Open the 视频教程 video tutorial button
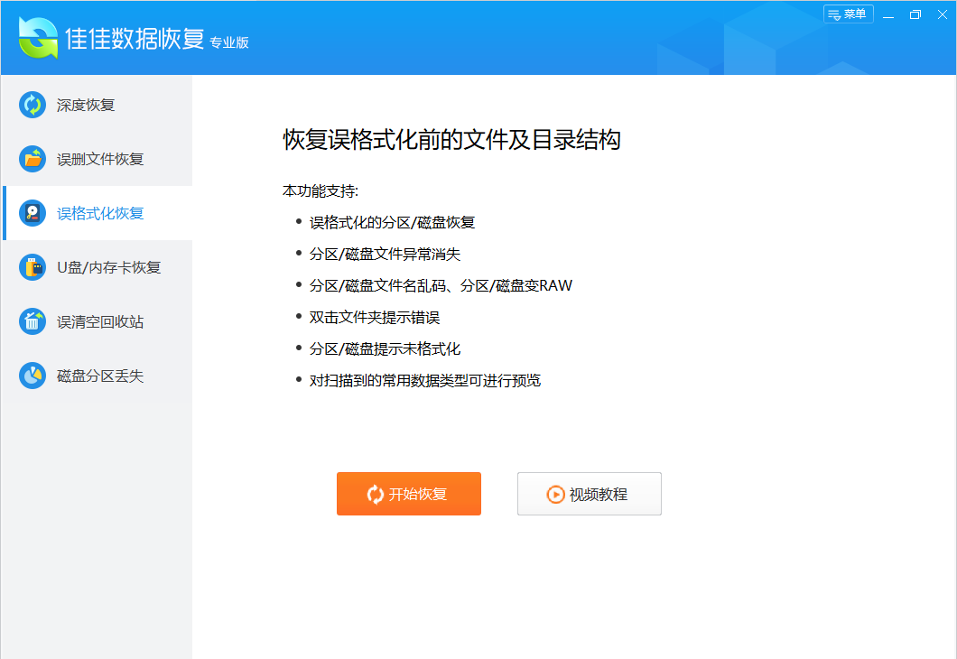957x659 pixels. (590, 494)
